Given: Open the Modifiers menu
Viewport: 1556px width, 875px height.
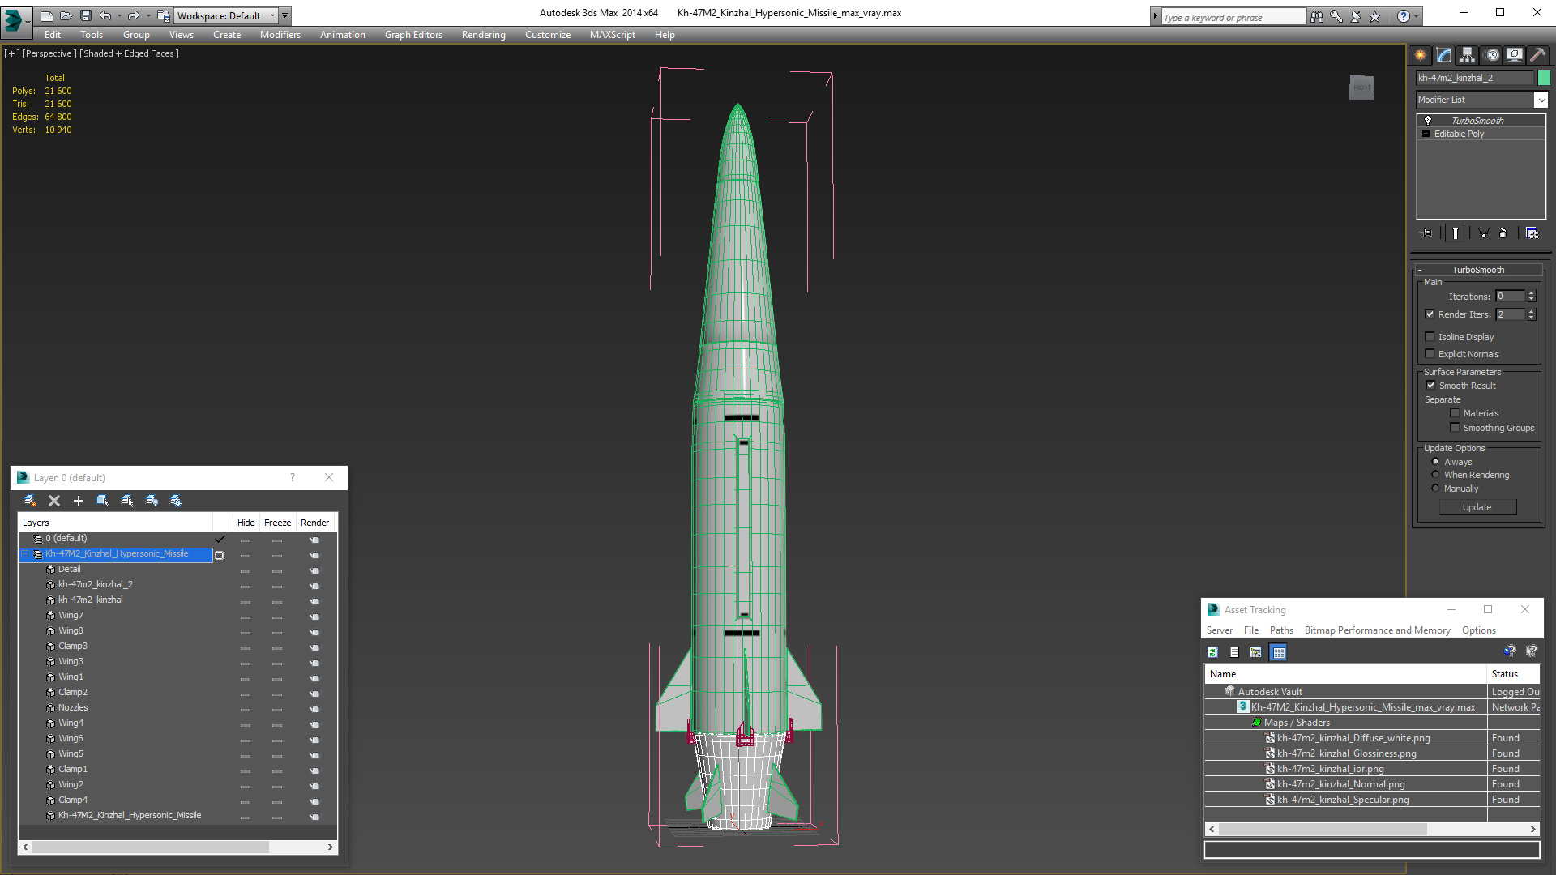Looking at the screenshot, I should [280, 35].
